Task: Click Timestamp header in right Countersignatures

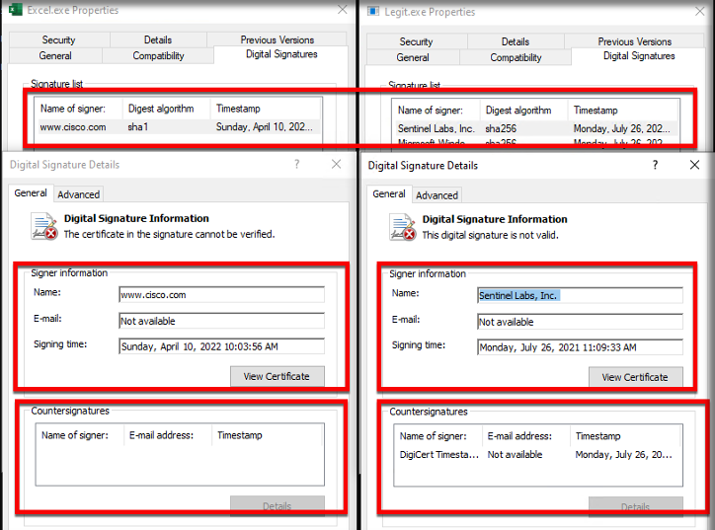Action: [x=626, y=436]
